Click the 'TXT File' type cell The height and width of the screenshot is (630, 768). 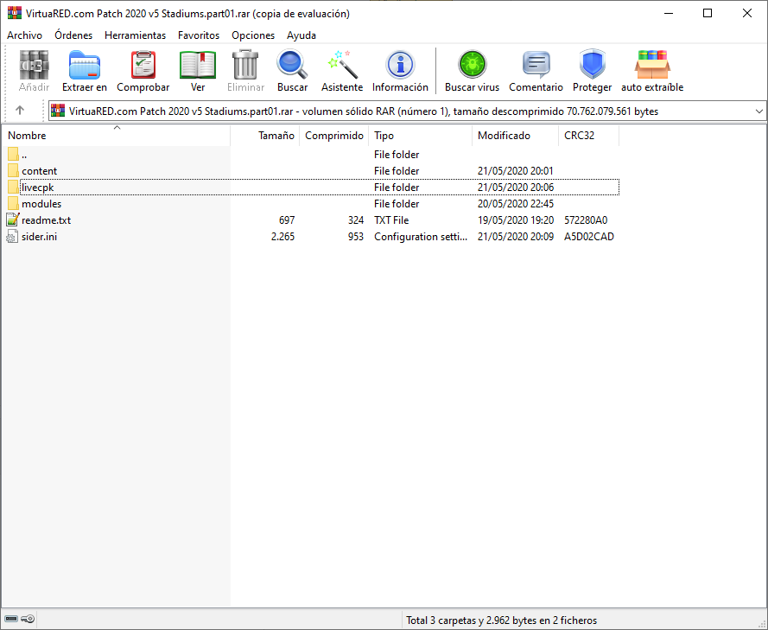391,220
